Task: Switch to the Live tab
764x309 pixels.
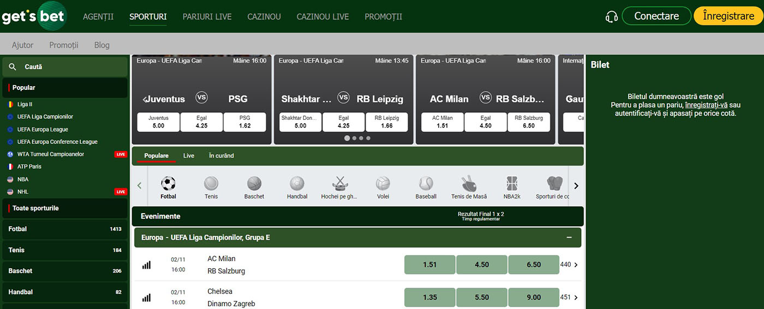Action: point(189,156)
